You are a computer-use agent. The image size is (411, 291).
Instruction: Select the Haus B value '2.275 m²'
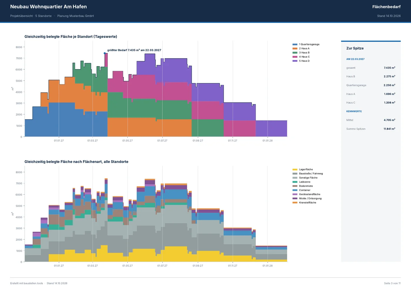pos(390,76)
